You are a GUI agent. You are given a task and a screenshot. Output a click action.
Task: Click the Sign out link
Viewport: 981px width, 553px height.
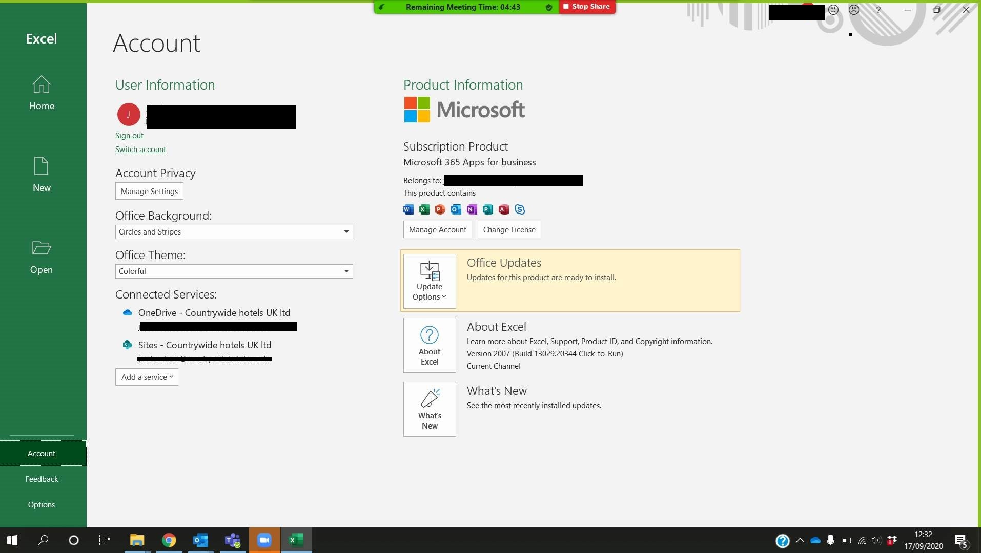129,136
